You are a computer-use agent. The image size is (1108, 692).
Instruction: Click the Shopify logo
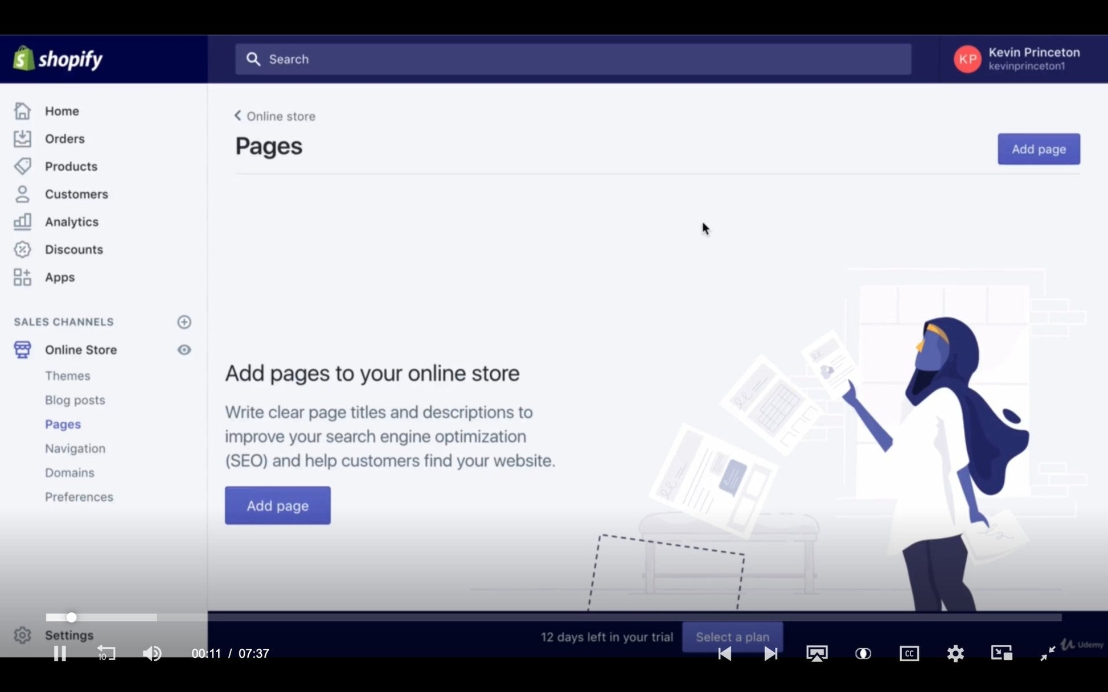tap(58, 59)
